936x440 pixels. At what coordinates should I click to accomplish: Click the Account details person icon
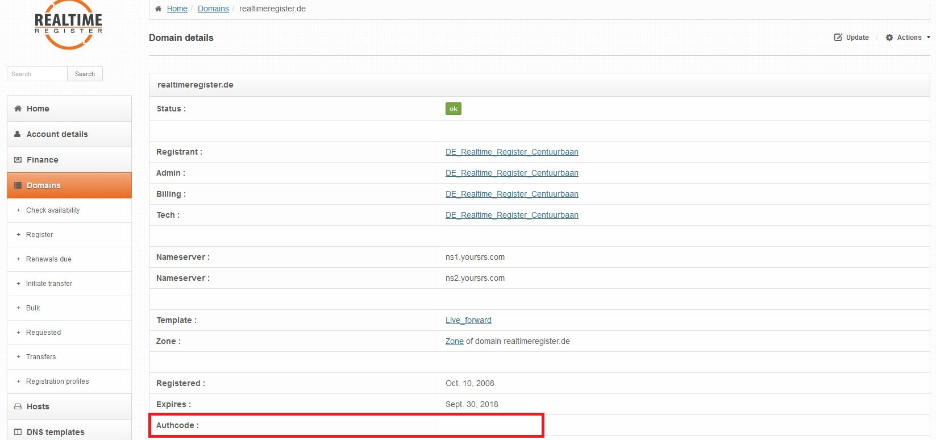point(18,134)
